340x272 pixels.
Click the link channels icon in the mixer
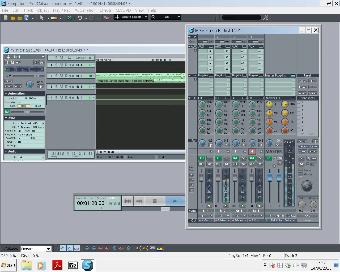pyautogui.click(x=303, y=151)
